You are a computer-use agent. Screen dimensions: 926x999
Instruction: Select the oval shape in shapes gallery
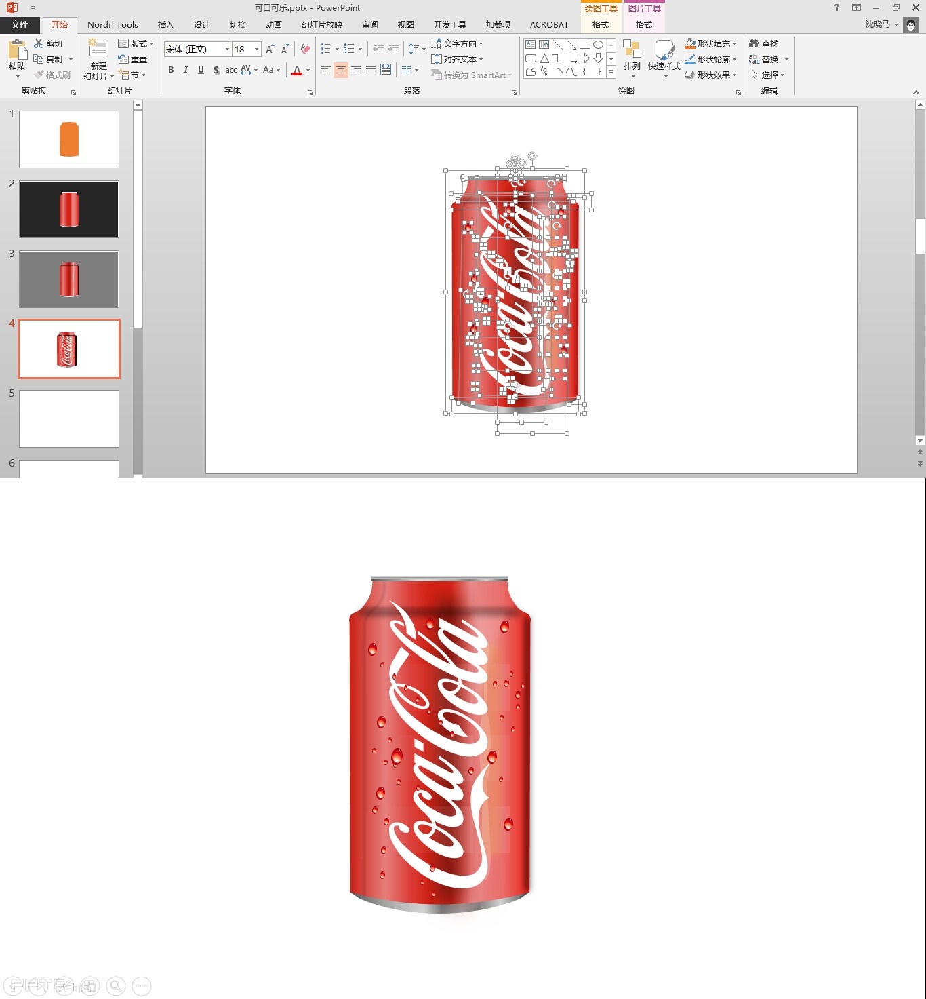click(598, 45)
